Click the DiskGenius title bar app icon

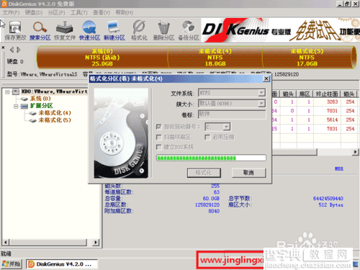click(x=4, y=4)
